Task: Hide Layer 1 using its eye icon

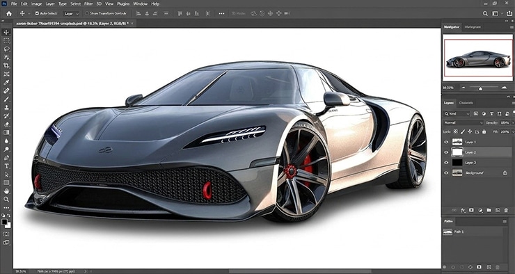Action: click(x=446, y=142)
